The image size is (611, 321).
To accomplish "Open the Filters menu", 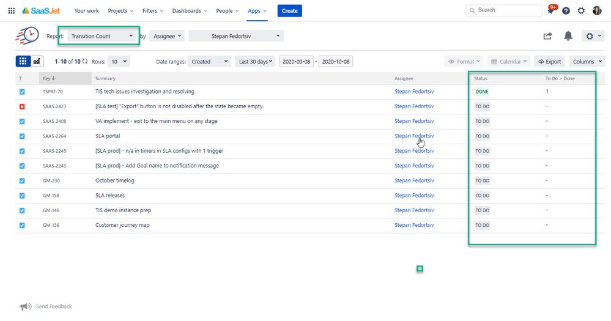I will coord(153,10).
